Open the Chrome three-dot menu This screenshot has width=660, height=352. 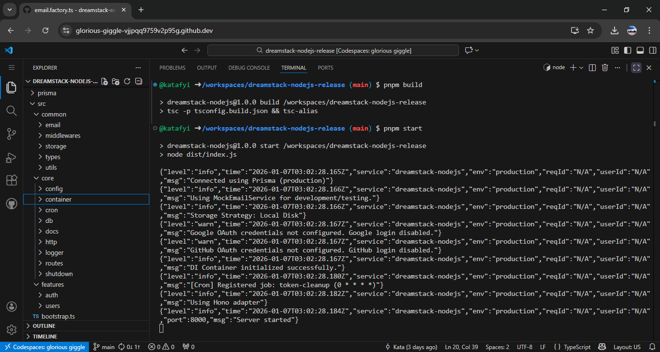(x=649, y=30)
